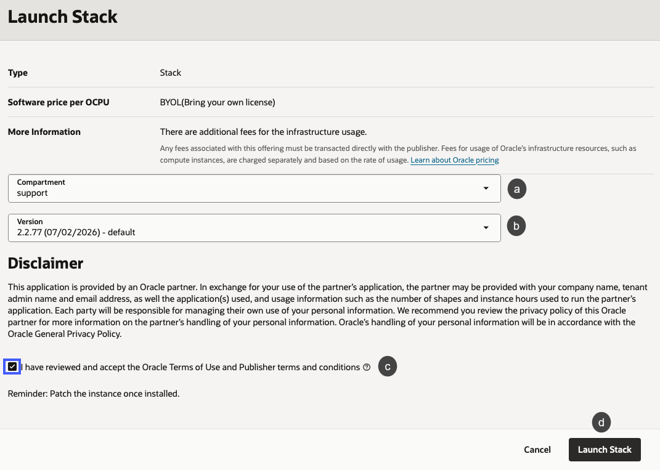Open the "Learn about Oracle pricing" link
Viewport: 660px width, 470px height.
pyautogui.click(x=454, y=160)
